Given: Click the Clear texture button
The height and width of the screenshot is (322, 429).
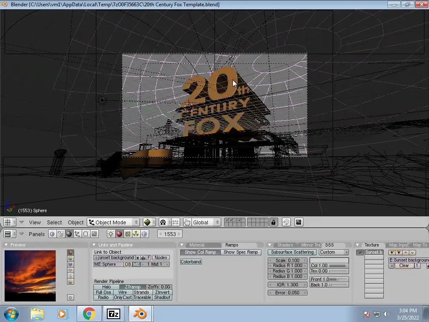Looking at the screenshot, I should tap(404, 265).
